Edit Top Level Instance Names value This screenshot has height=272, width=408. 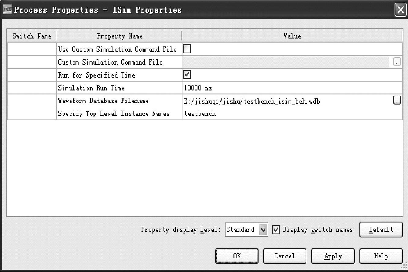click(292, 114)
